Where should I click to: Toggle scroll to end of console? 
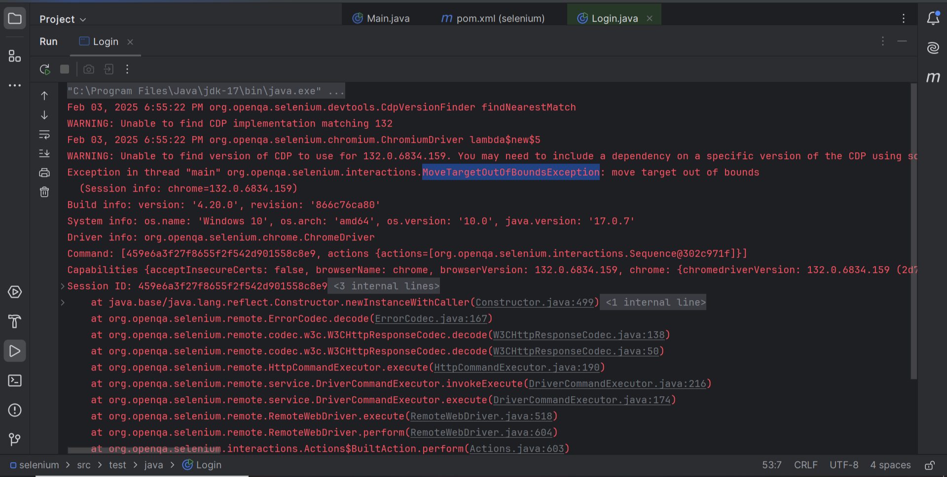tap(44, 153)
